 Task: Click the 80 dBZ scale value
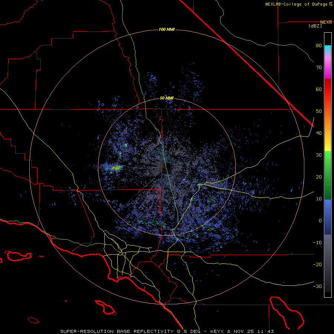pos(319,46)
